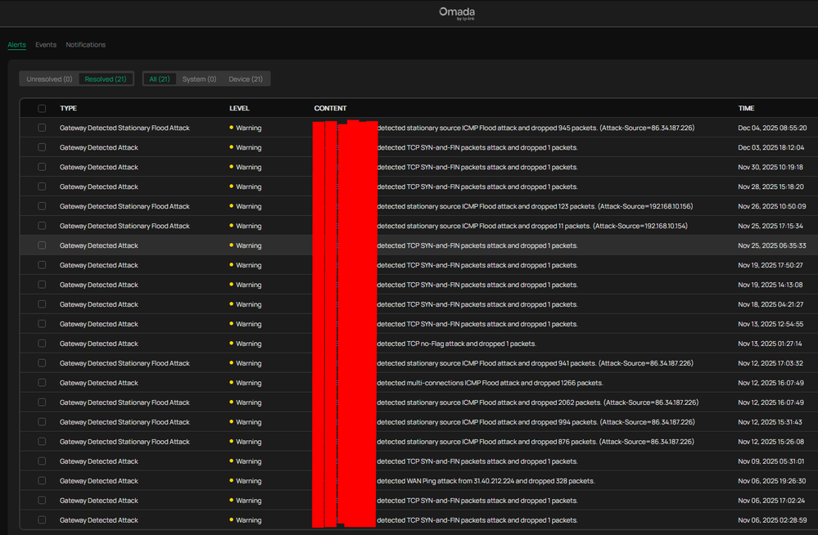Viewport: 818px width, 535px height.
Task: Select the checkbox for the WAN Ping attack alert
Action: tap(42, 481)
